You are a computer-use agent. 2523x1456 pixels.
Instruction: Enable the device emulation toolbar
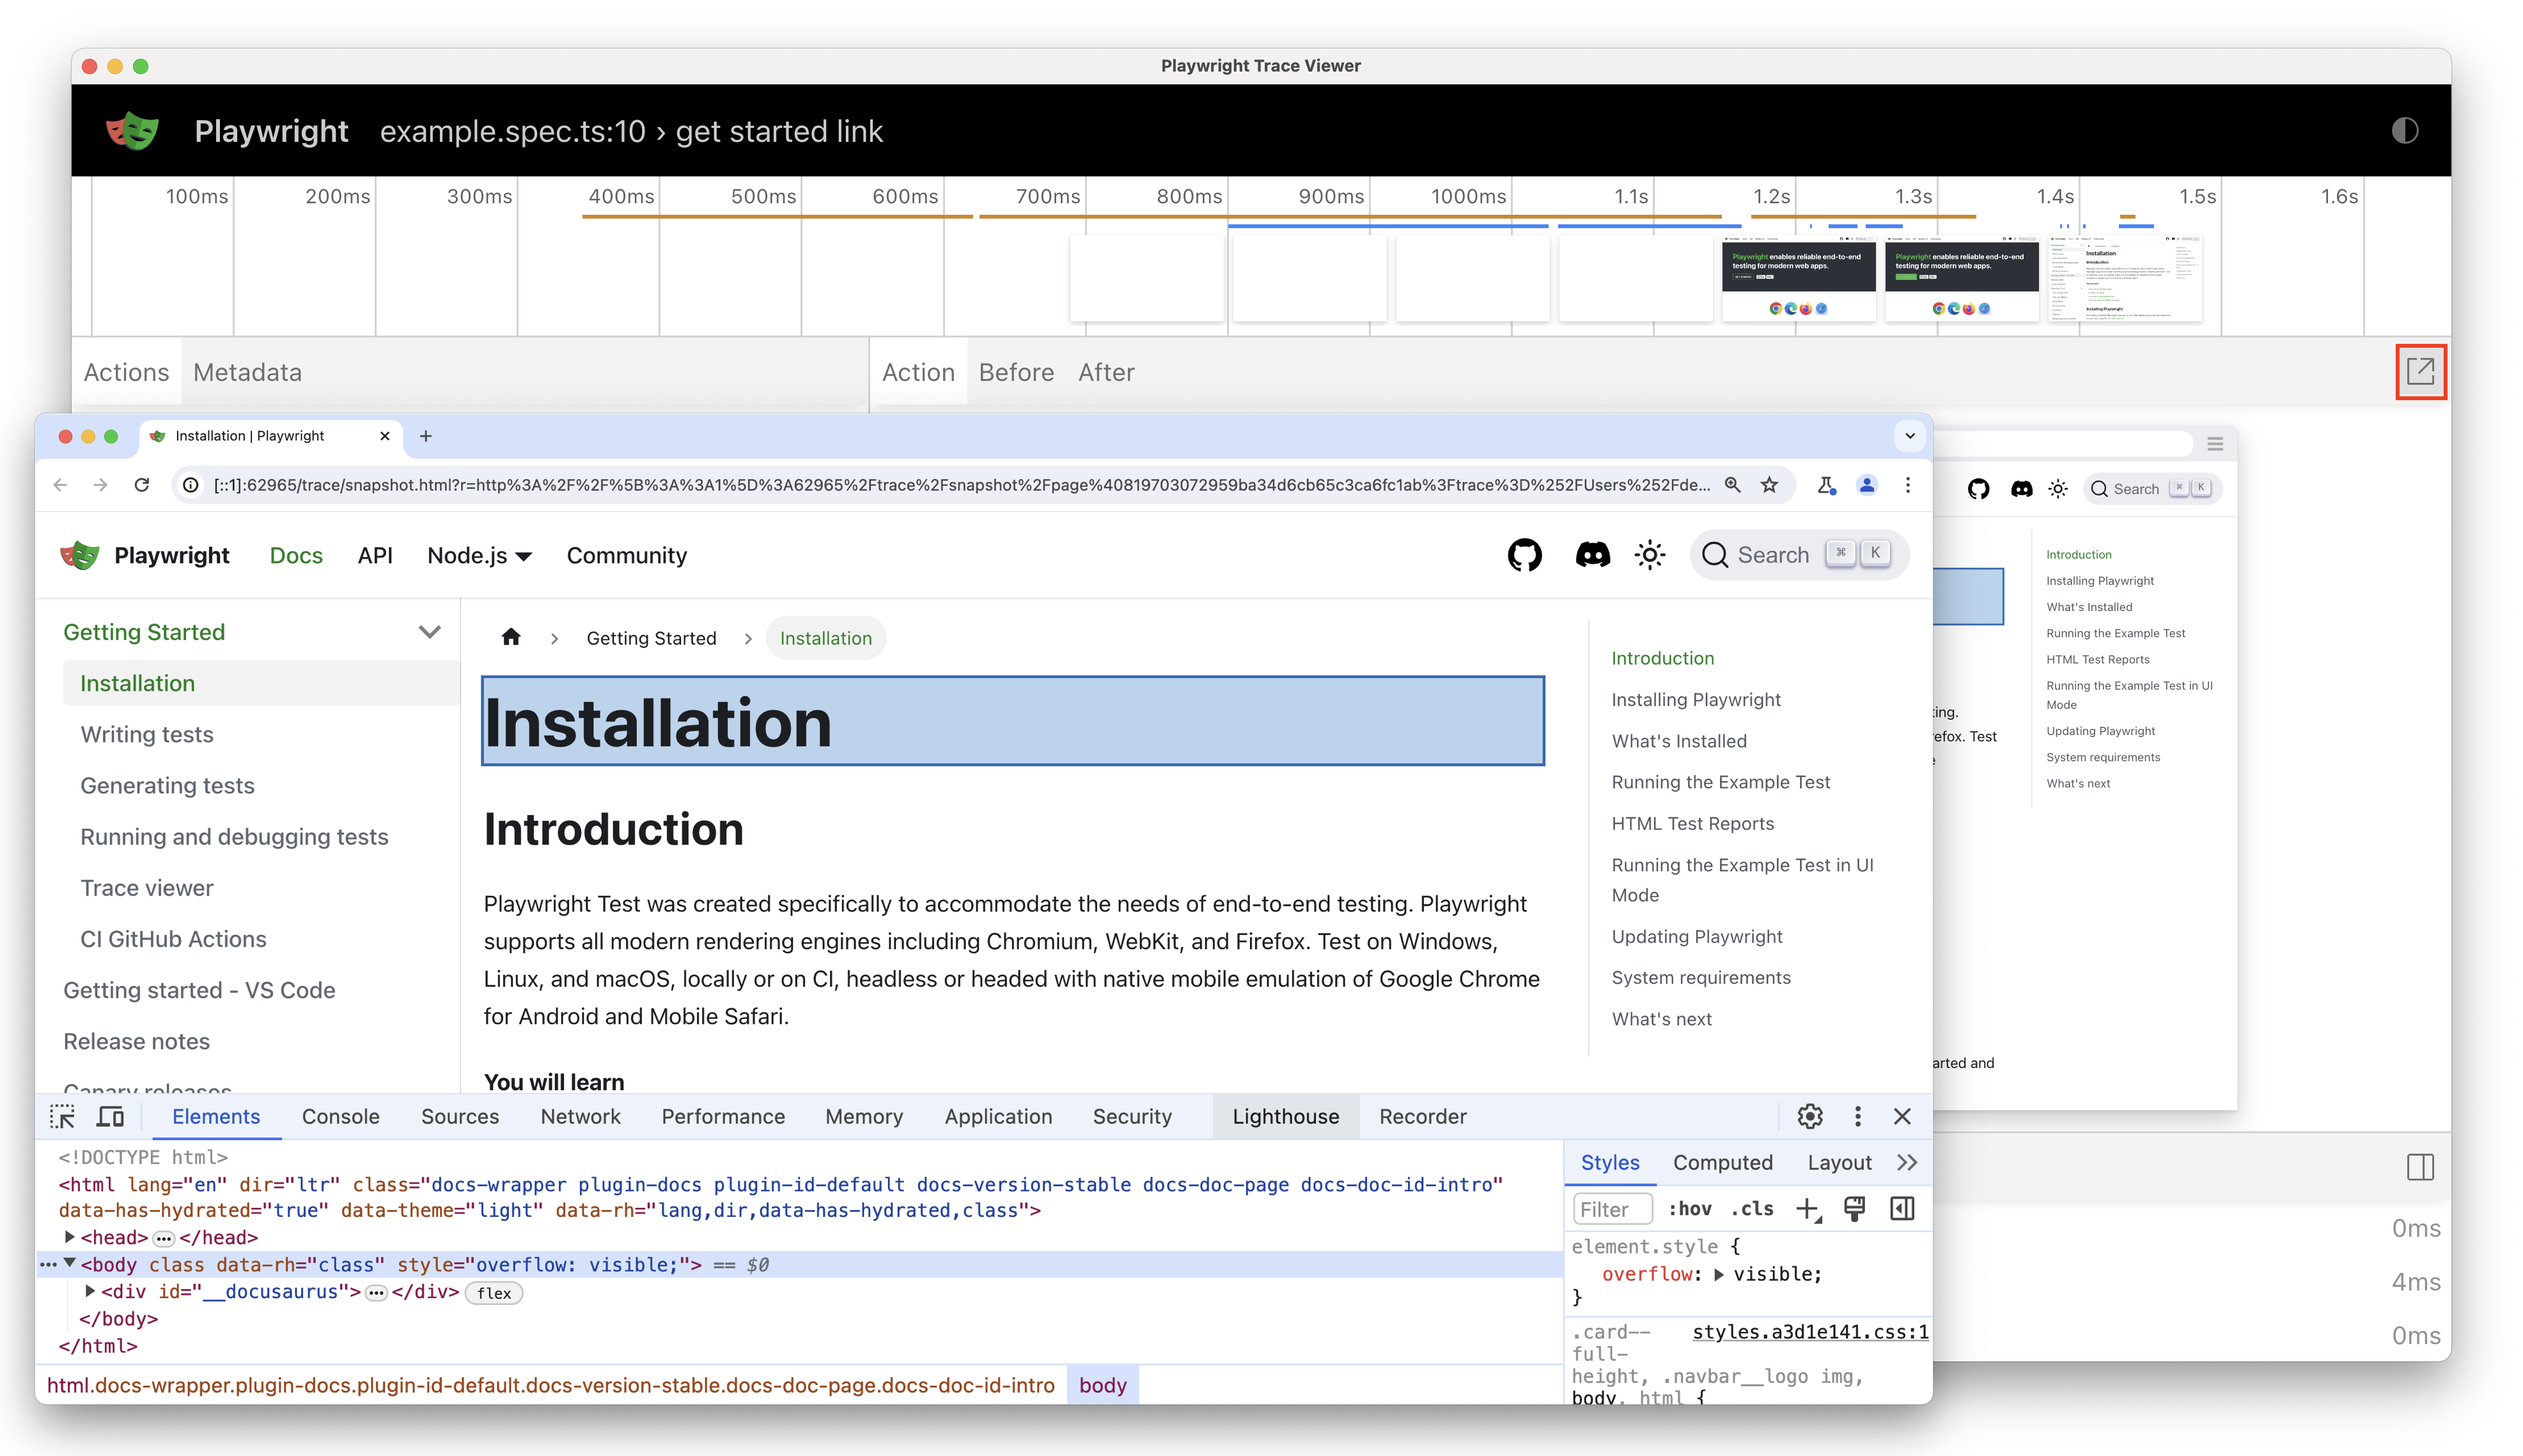(110, 1116)
